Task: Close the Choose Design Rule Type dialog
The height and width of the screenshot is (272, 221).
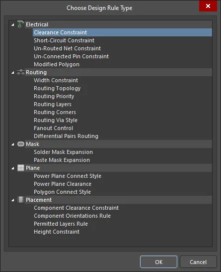Action: [x=208, y=6]
